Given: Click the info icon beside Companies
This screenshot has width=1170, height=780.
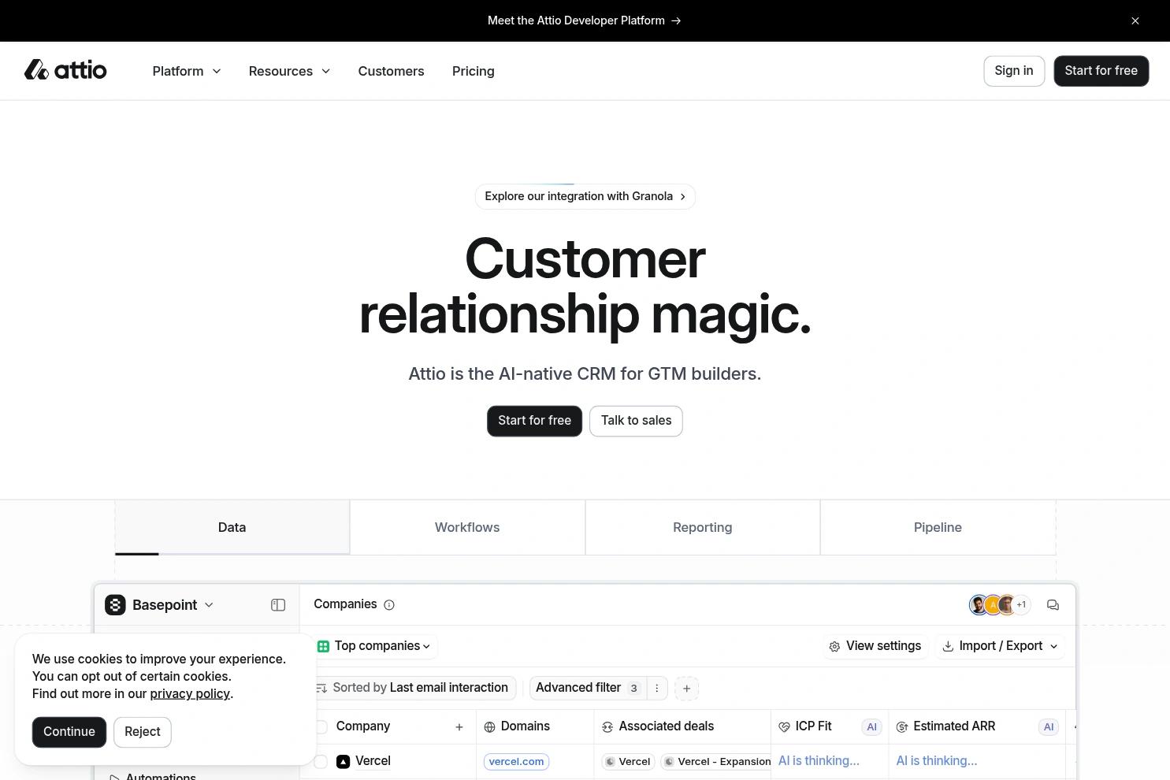Looking at the screenshot, I should (389, 605).
